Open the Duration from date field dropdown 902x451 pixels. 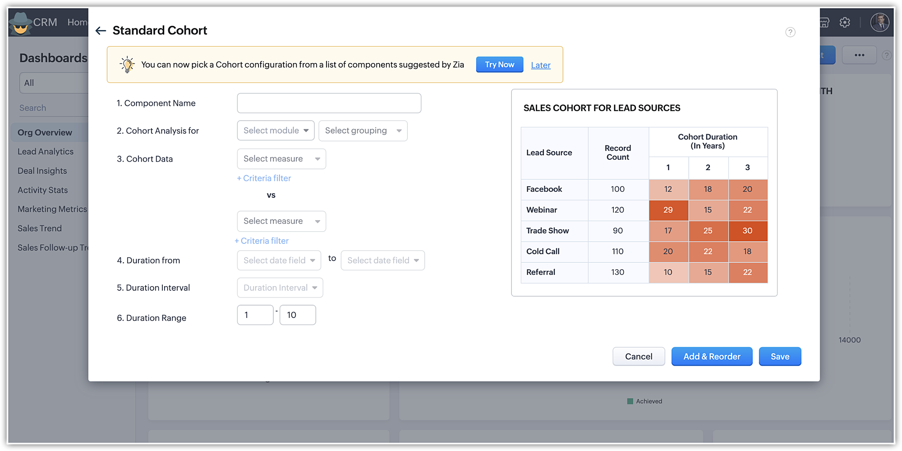click(x=279, y=260)
